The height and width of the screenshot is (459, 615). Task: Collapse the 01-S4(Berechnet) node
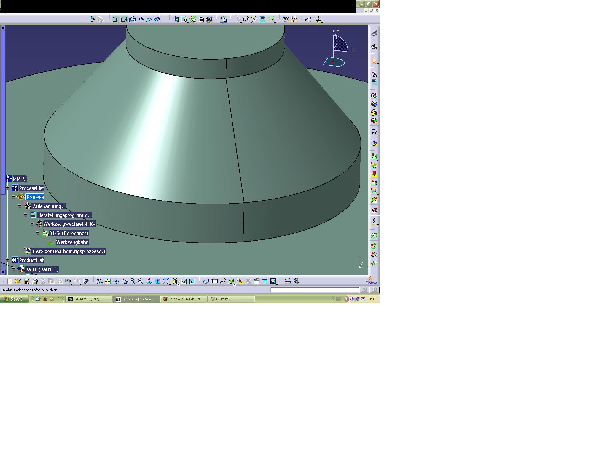point(38,233)
